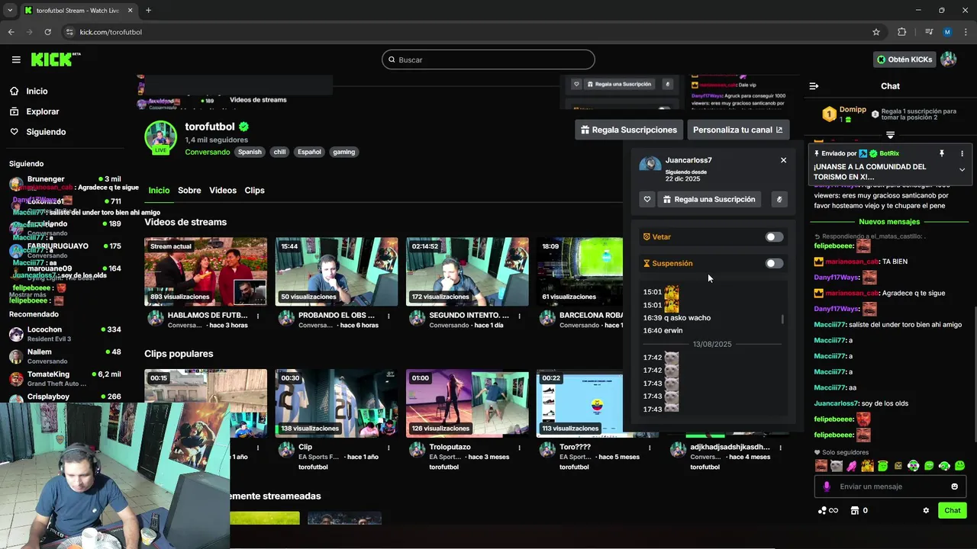Open Obtén KICKs purchase button
Screen dimensions: 977x549
904,59
